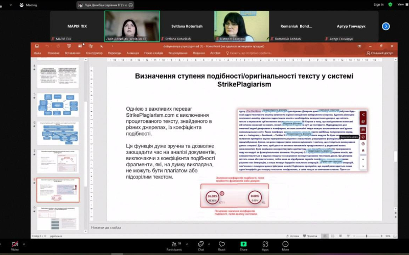The height and width of the screenshot is (255, 409).
Task: Click the Нотатки notes button
Action: click(x=292, y=236)
